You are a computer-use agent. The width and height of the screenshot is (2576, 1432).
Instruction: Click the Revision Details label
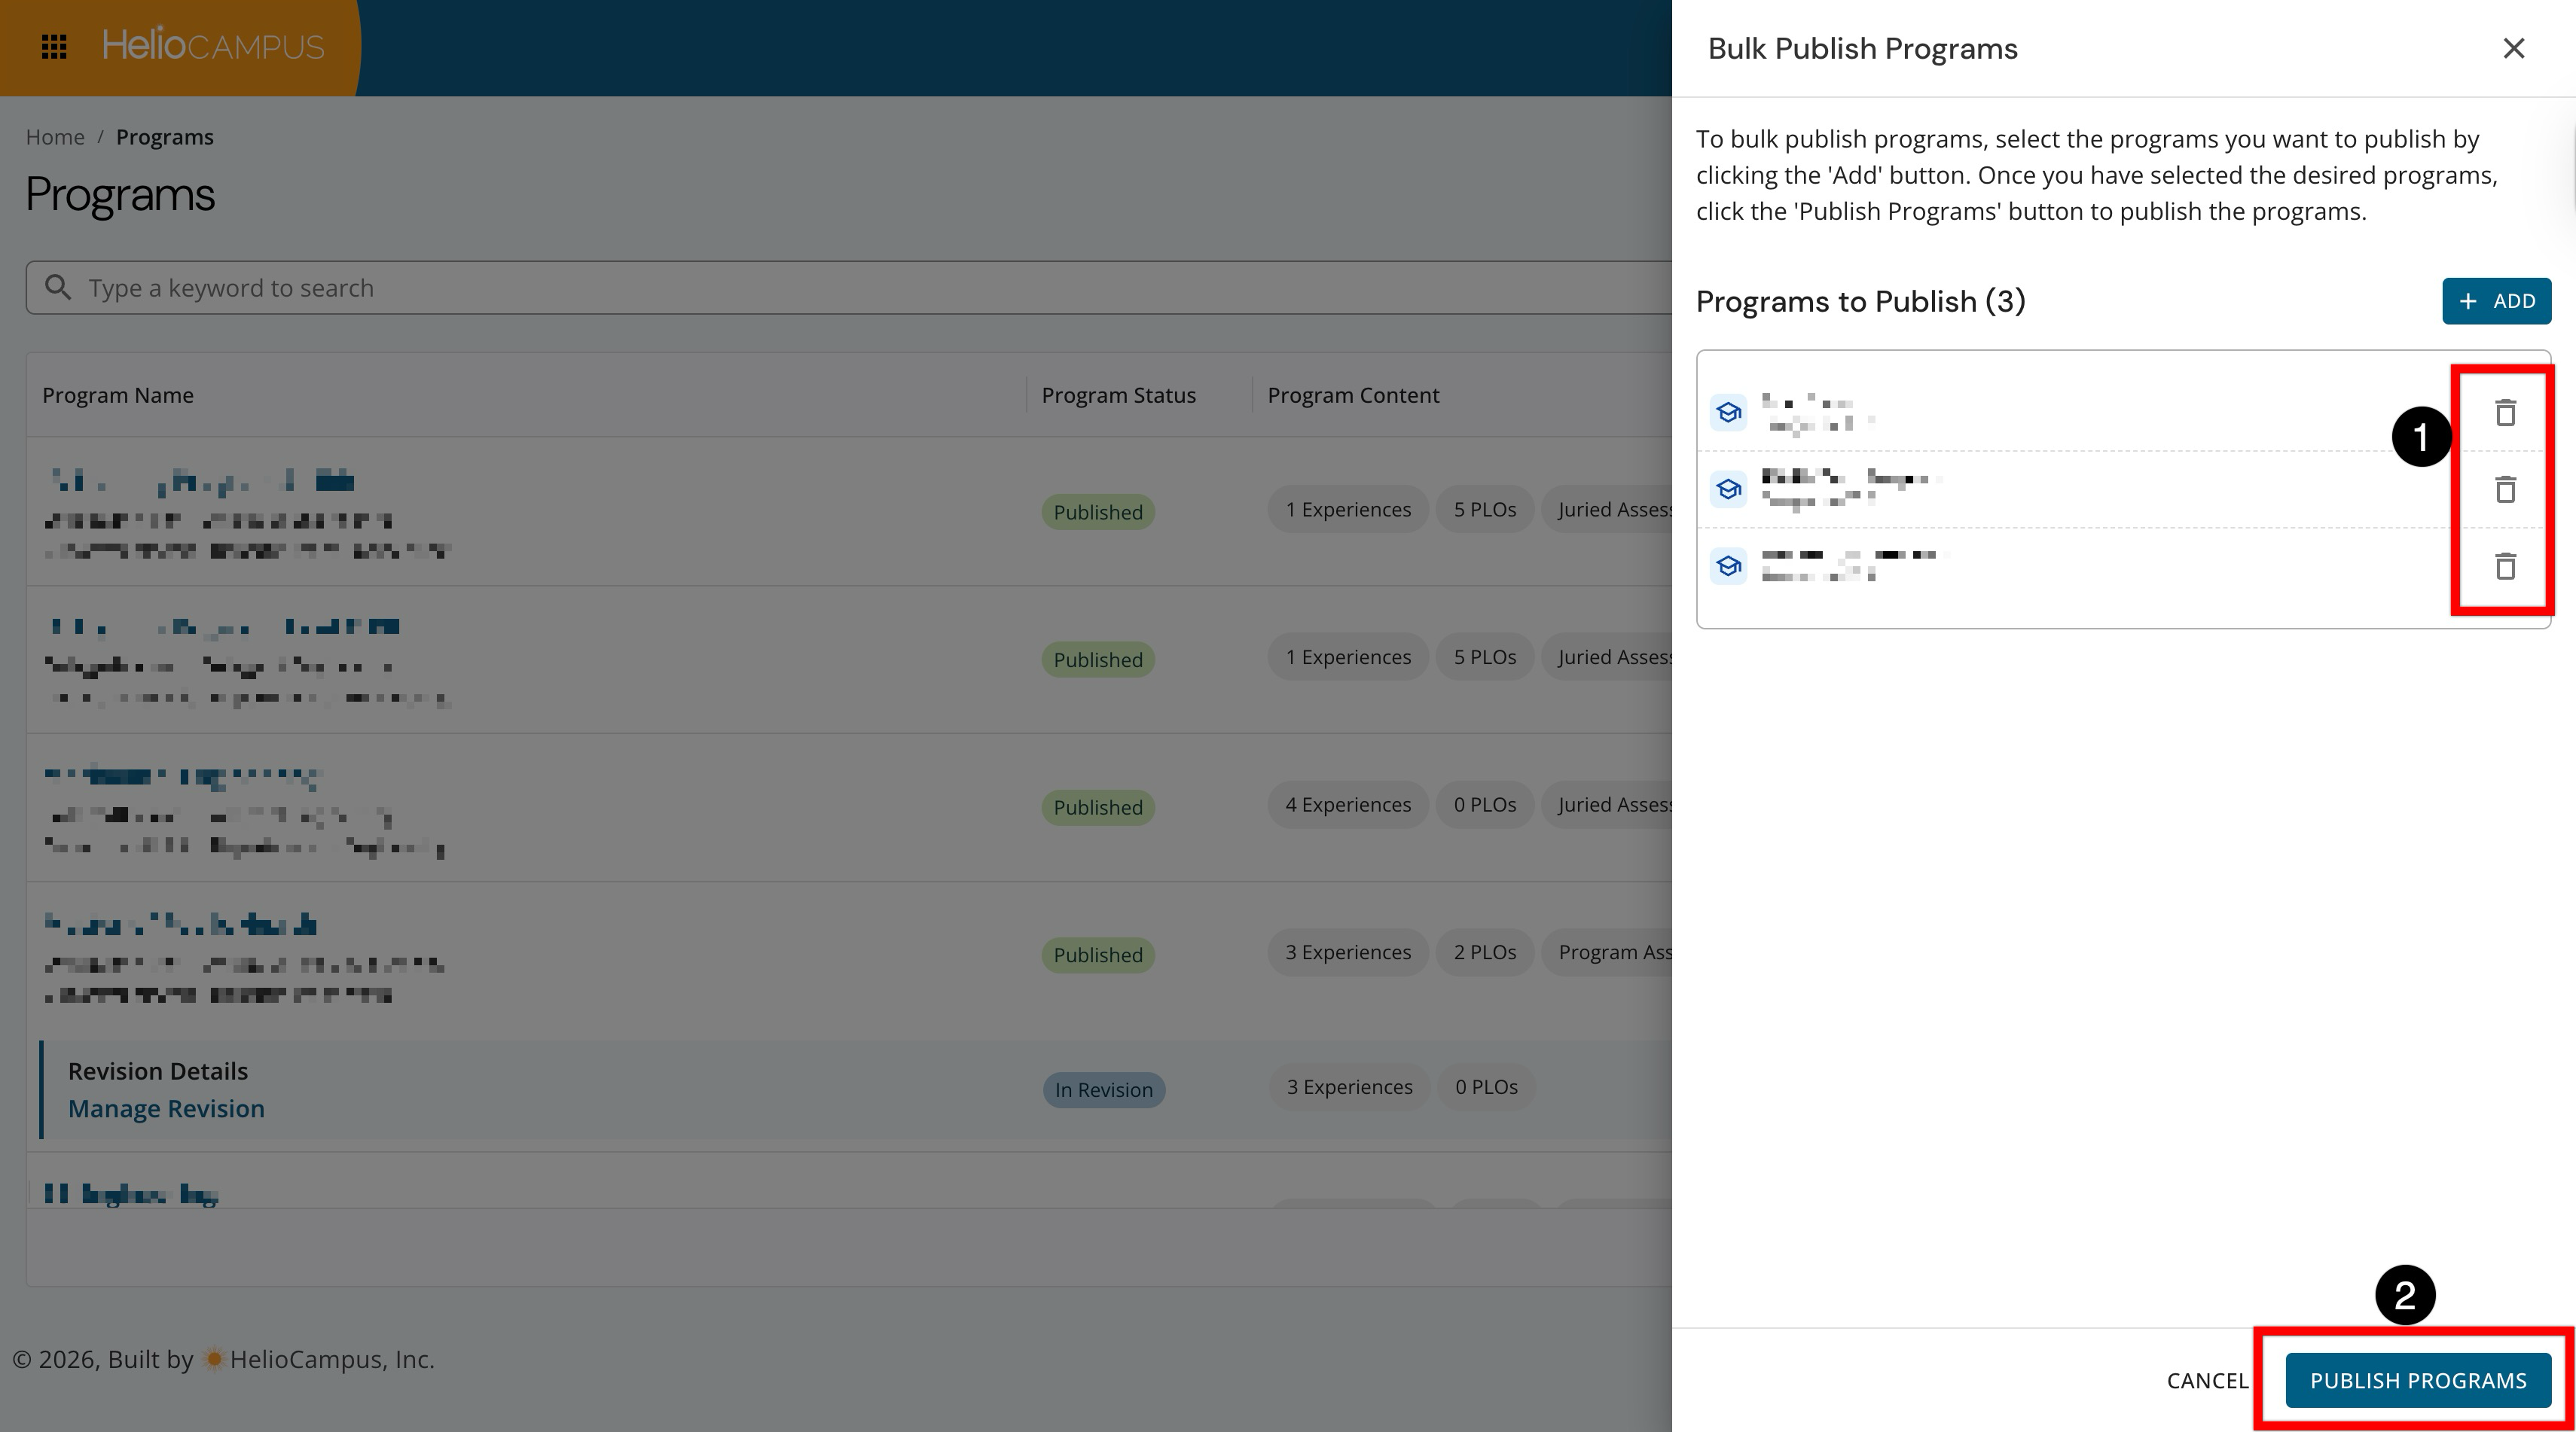[x=158, y=1071]
